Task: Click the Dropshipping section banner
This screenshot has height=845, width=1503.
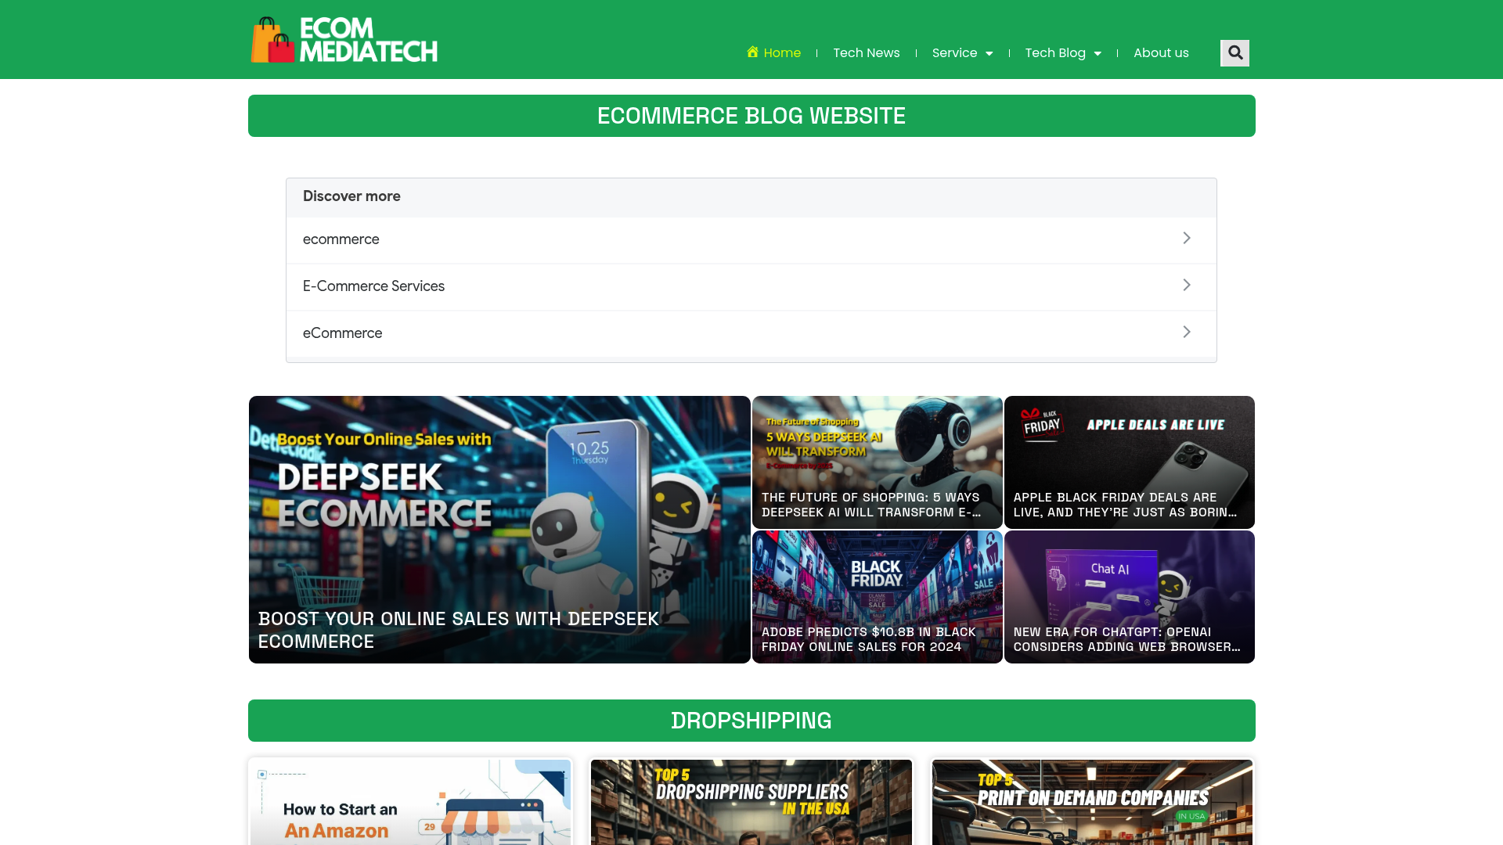Action: click(751, 721)
